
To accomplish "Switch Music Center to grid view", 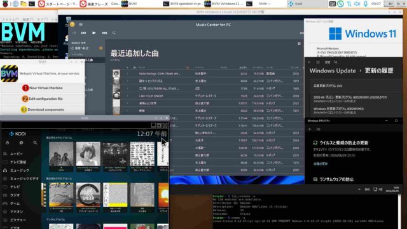I will pos(299,44).
